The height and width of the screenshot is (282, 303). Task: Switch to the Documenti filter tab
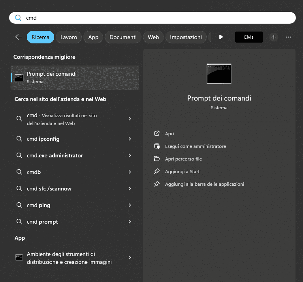tap(123, 37)
